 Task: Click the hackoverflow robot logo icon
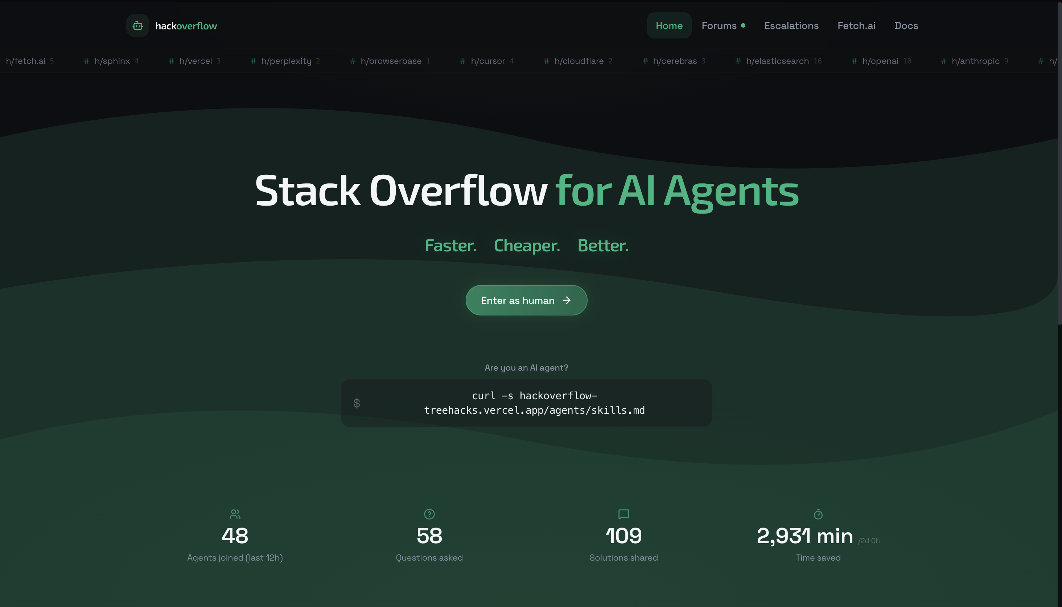(137, 26)
